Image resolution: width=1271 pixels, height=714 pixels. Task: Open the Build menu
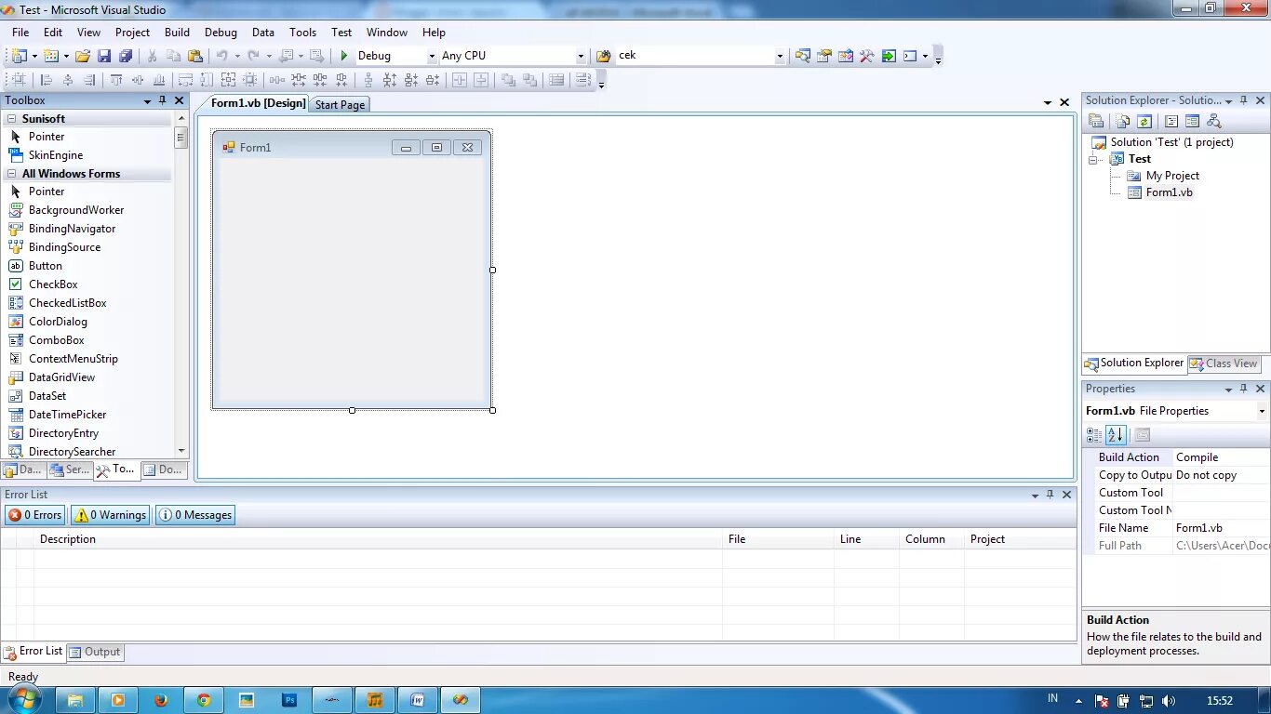click(x=177, y=32)
